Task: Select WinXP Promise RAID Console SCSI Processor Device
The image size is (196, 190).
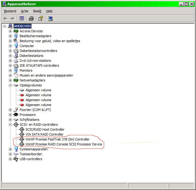Action: 64,144
